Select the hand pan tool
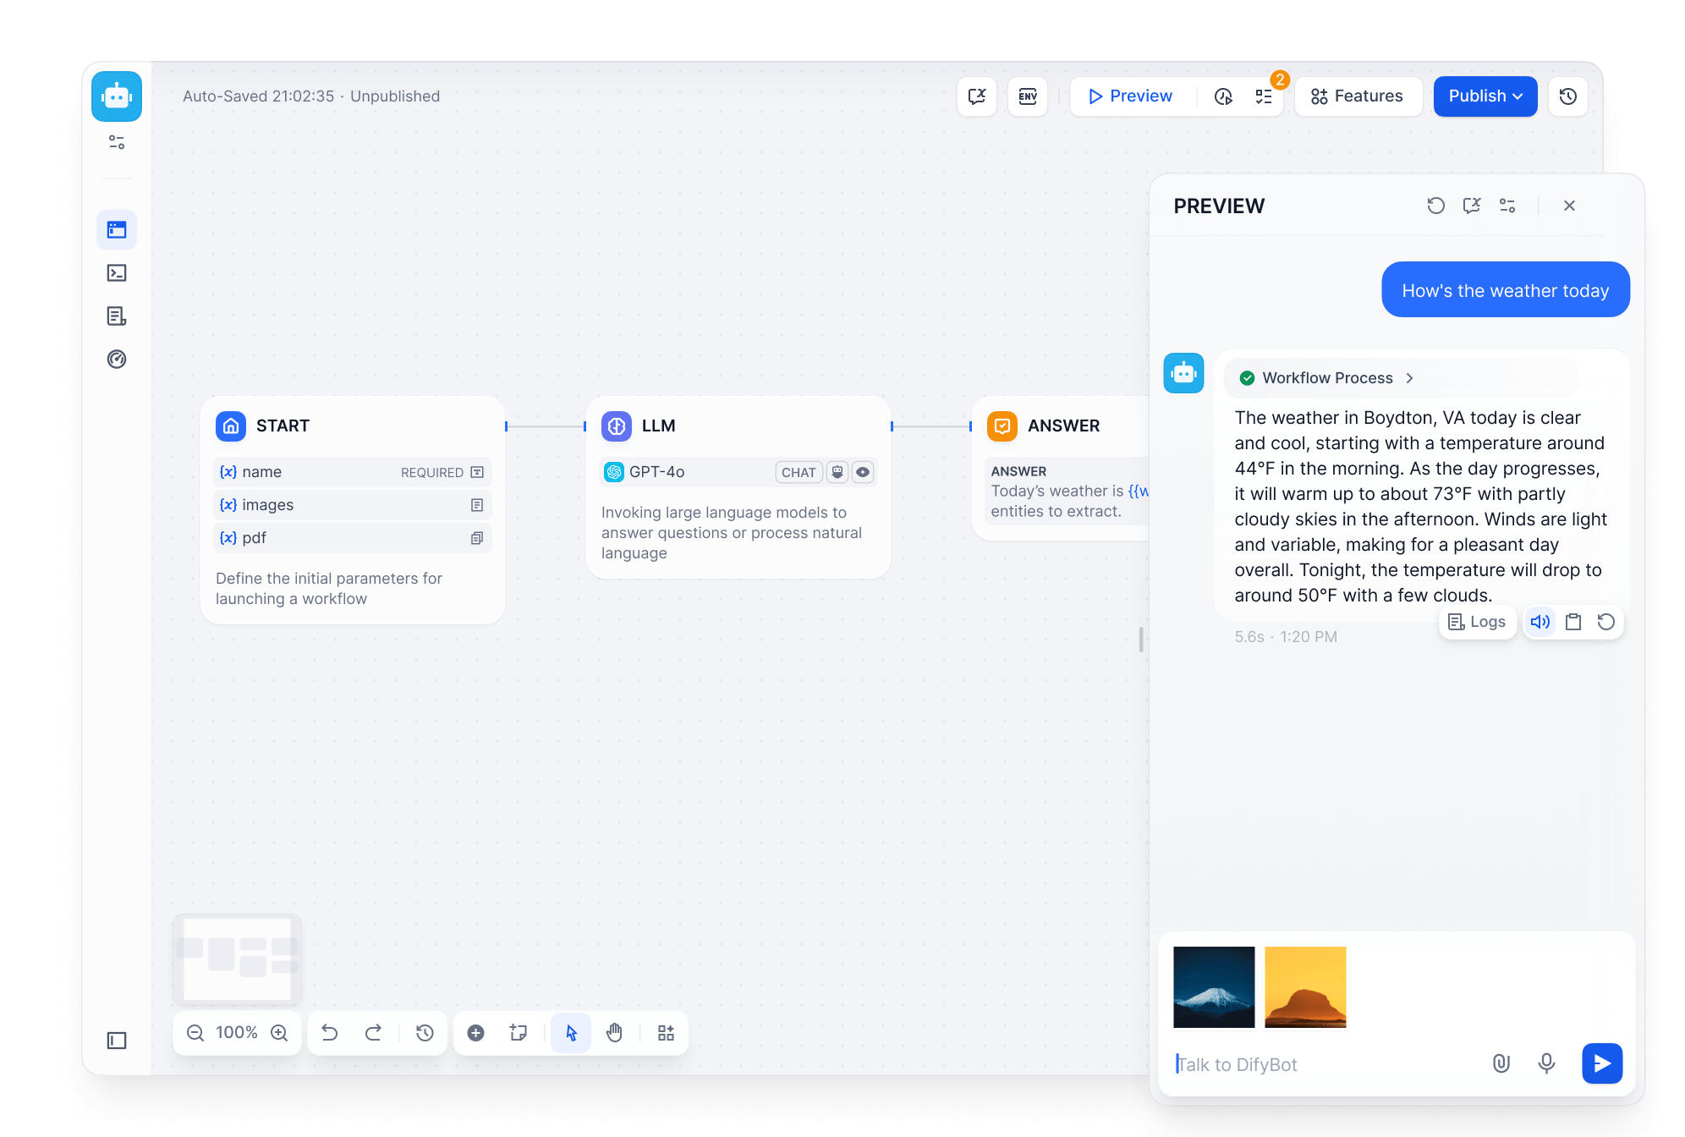 pos(615,1033)
